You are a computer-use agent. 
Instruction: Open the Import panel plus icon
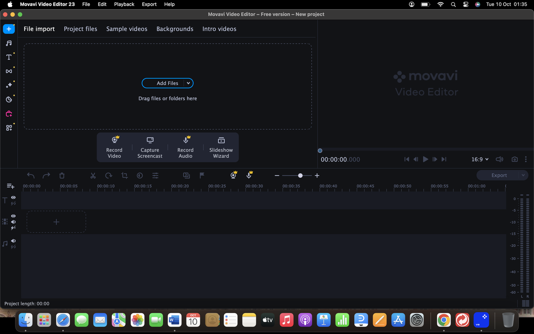tap(9, 29)
